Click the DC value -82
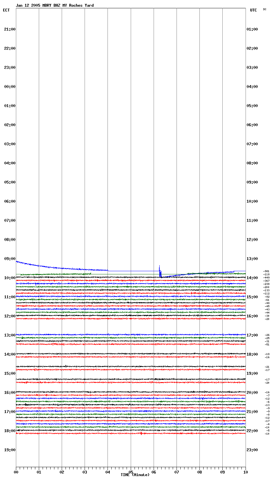 [267, 297]
